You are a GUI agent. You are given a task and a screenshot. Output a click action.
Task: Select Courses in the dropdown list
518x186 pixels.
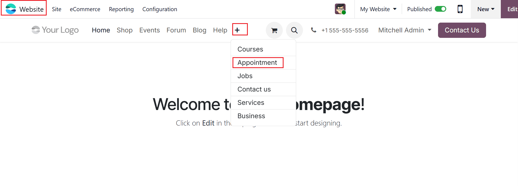coord(250,49)
